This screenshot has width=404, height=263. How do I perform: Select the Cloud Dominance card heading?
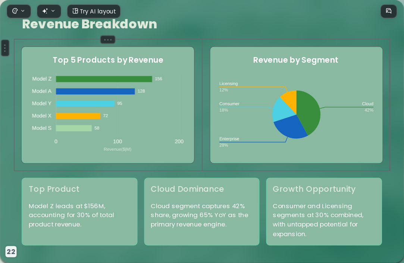point(187,189)
